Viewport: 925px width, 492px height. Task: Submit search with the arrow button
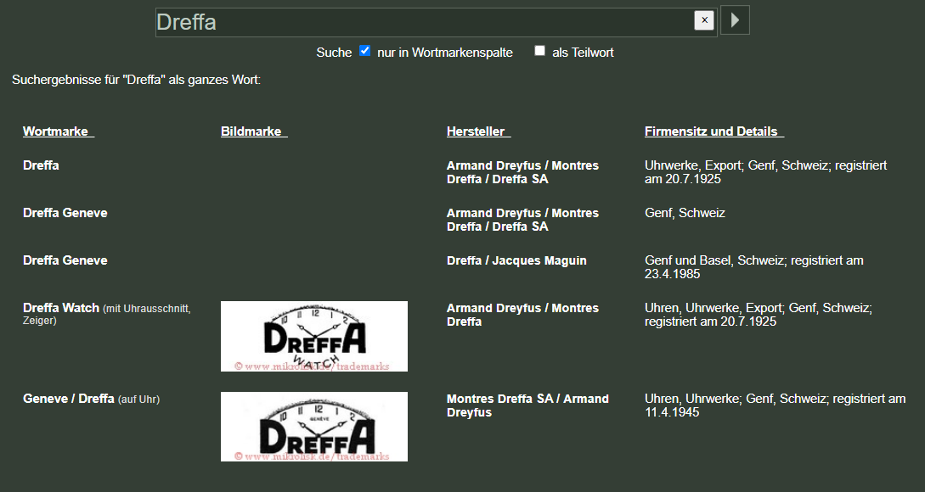point(735,20)
